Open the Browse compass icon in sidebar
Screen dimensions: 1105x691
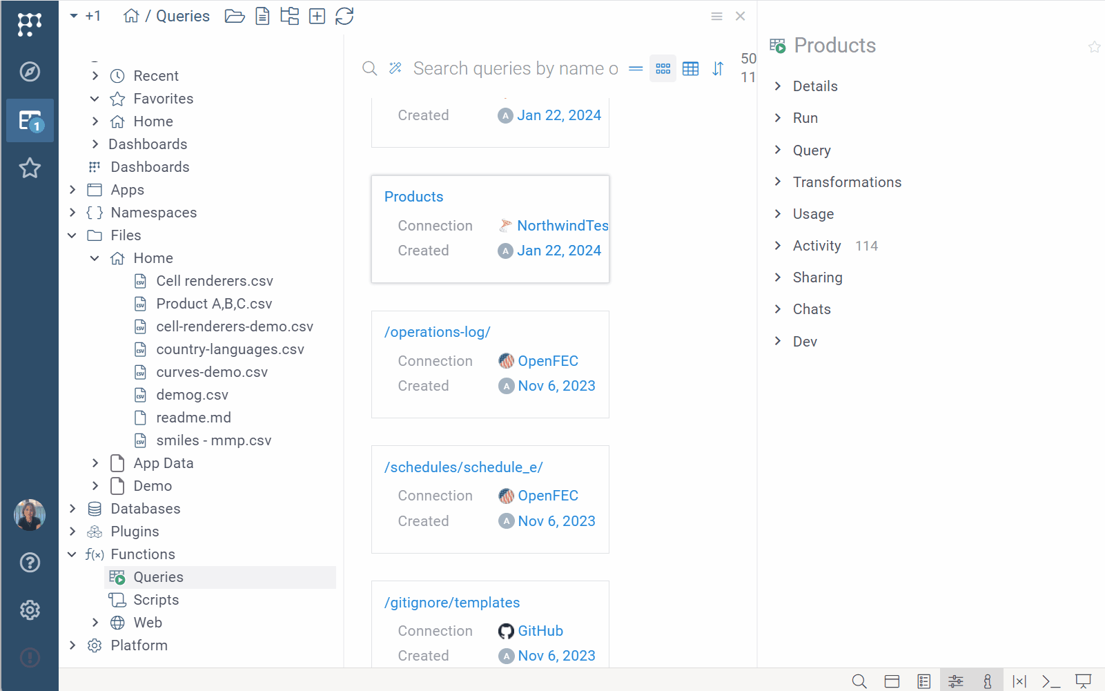[30, 72]
